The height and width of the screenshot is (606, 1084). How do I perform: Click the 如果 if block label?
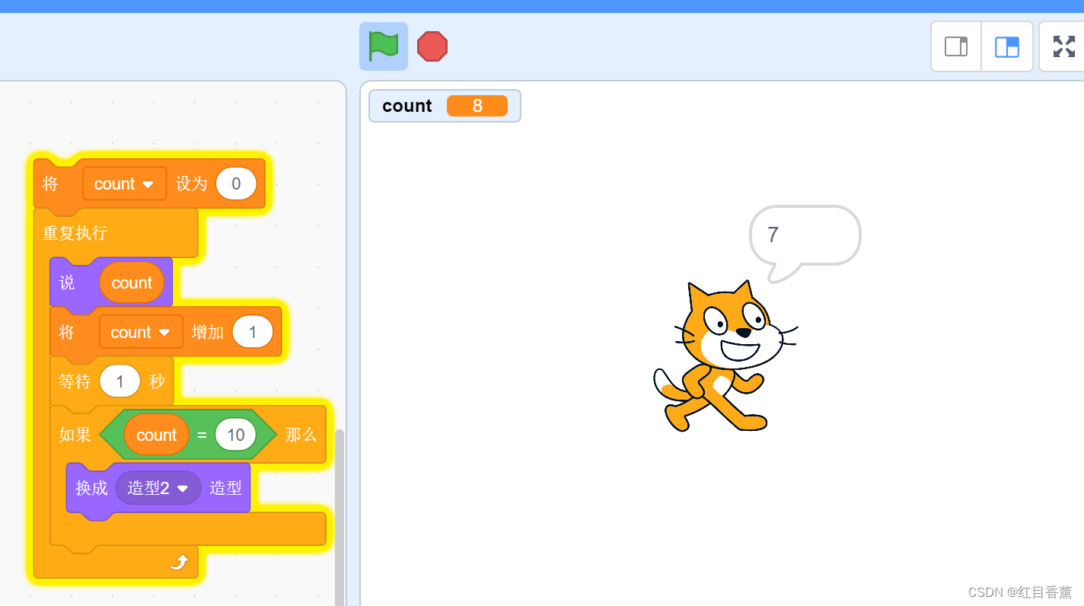pos(75,435)
